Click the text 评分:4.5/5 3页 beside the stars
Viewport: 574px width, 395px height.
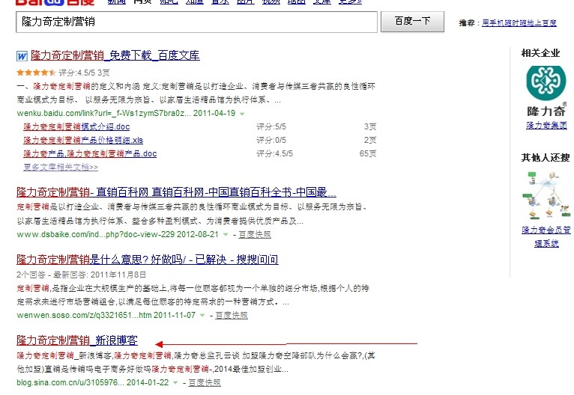pyautogui.click(x=84, y=73)
